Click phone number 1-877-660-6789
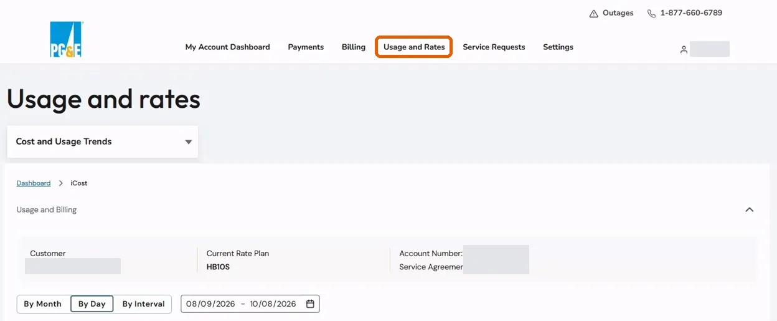This screenshot has height=321, width=777. click(691, 13)
